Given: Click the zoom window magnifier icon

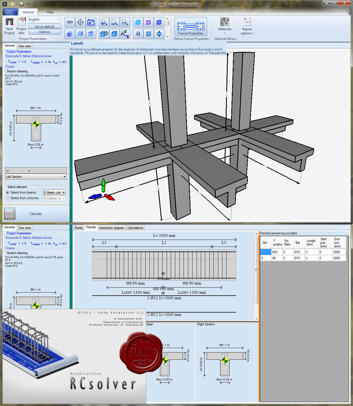Looking at the screenshot, I should pyautogui.click(x=125, y=22).
